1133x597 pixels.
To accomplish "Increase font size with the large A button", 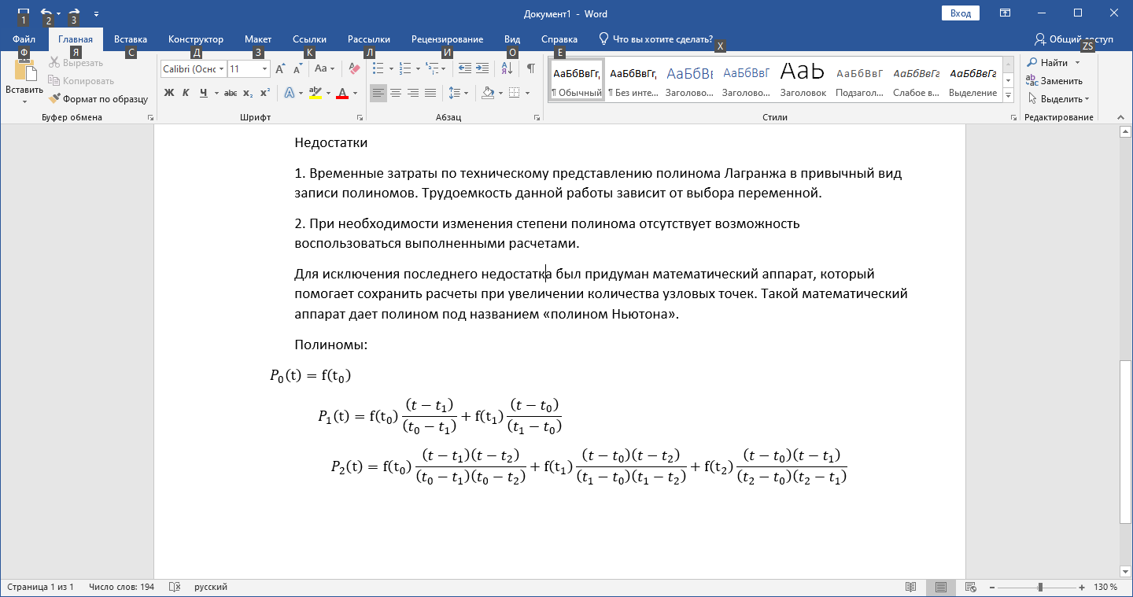I will click(x=280, y=69).
